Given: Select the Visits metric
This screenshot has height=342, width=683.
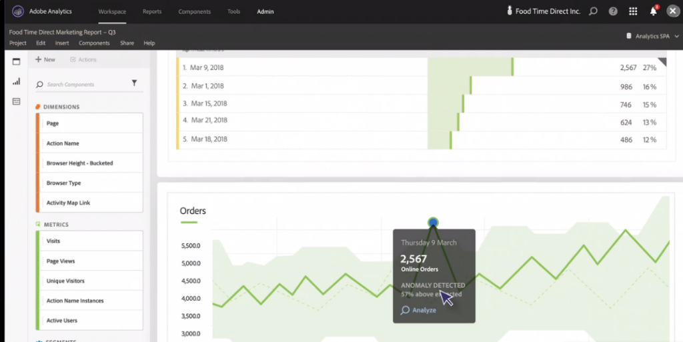Looking at the screenshot, I should click(89, 241).
